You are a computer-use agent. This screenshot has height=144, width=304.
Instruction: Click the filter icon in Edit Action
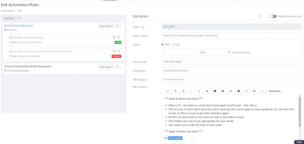pos(260,17)
